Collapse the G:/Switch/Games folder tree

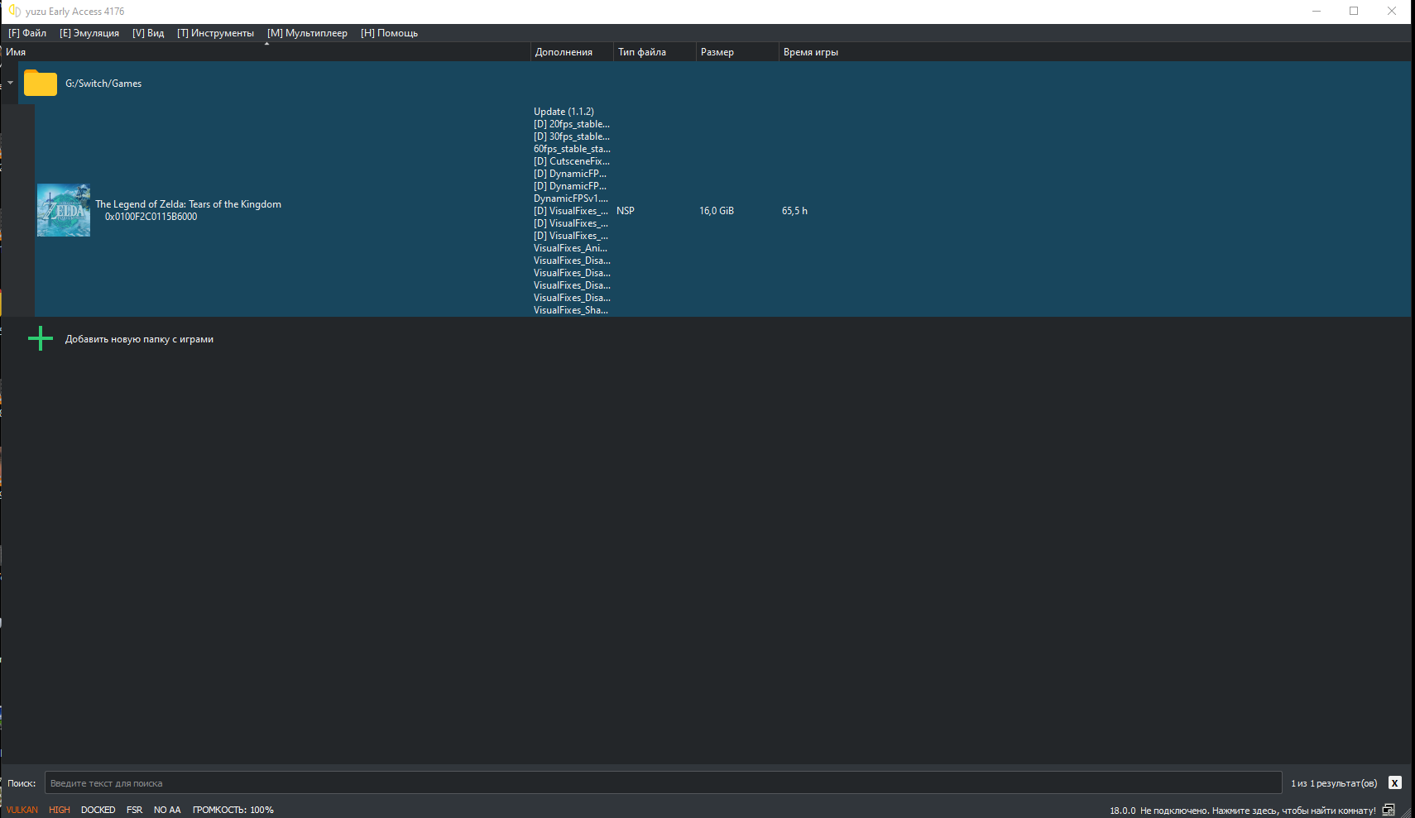tap(10, 83)
